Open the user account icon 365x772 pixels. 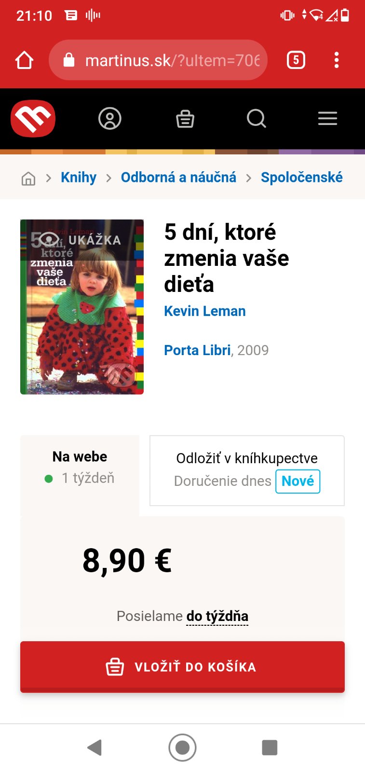point(110,119)
